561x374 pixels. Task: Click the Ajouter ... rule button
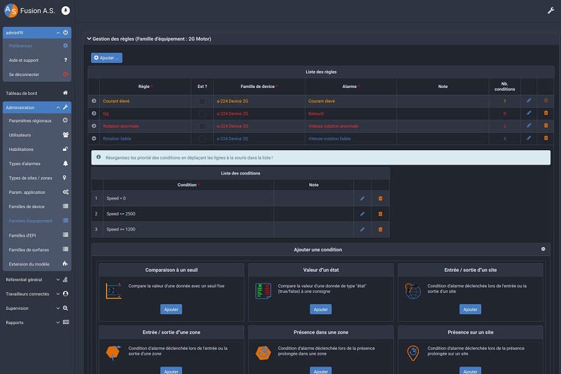107,57
